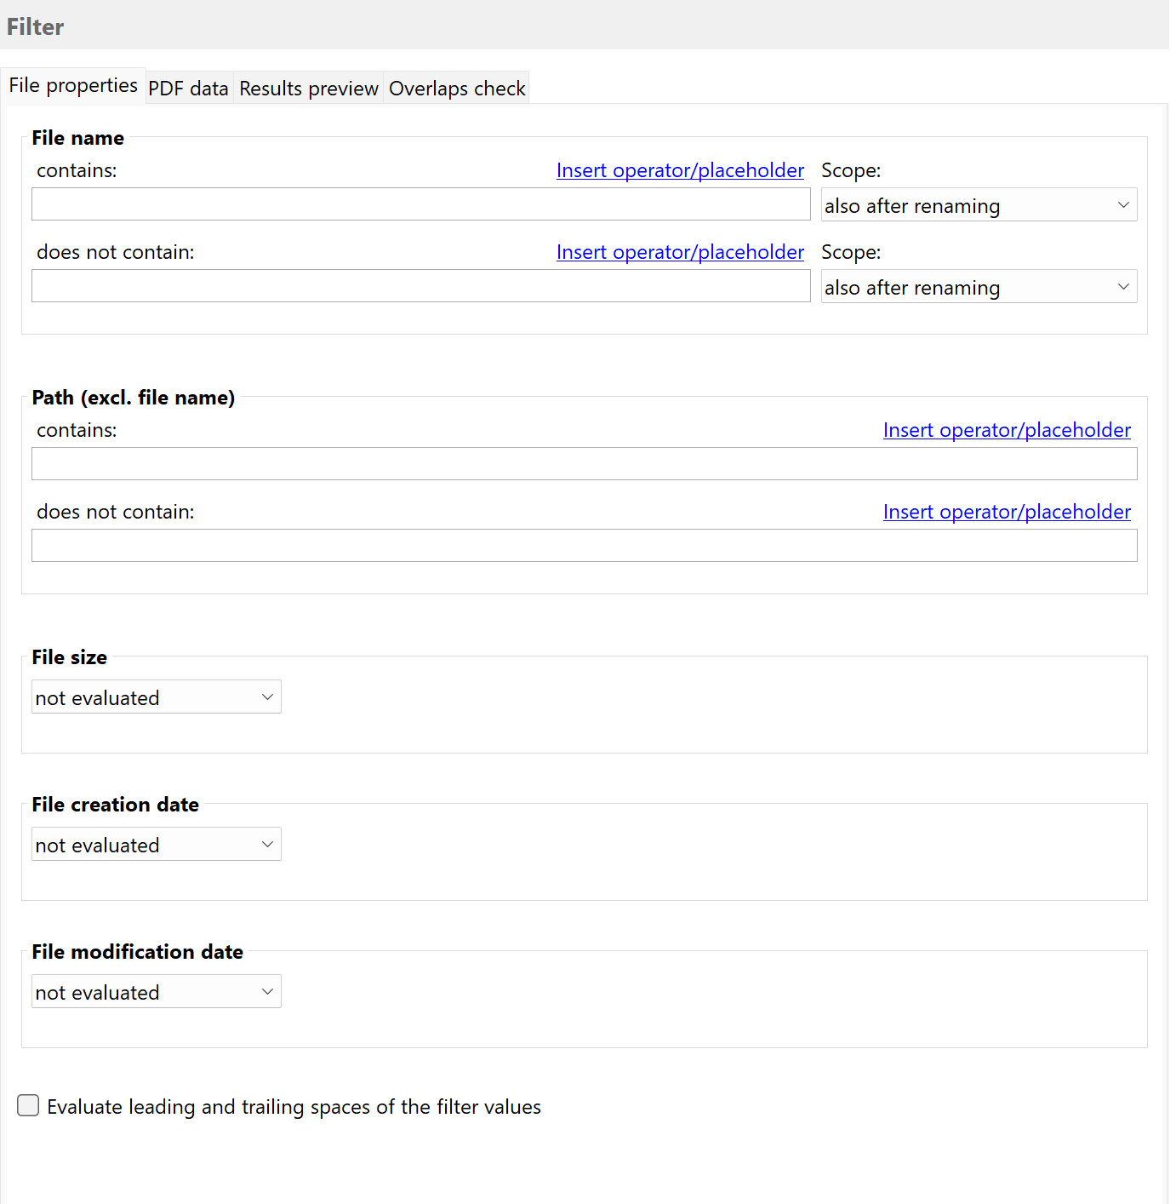Click the chevron icon on the File size combo
The width and height of the screenshot is (1176, 1204).
(266, 697)
